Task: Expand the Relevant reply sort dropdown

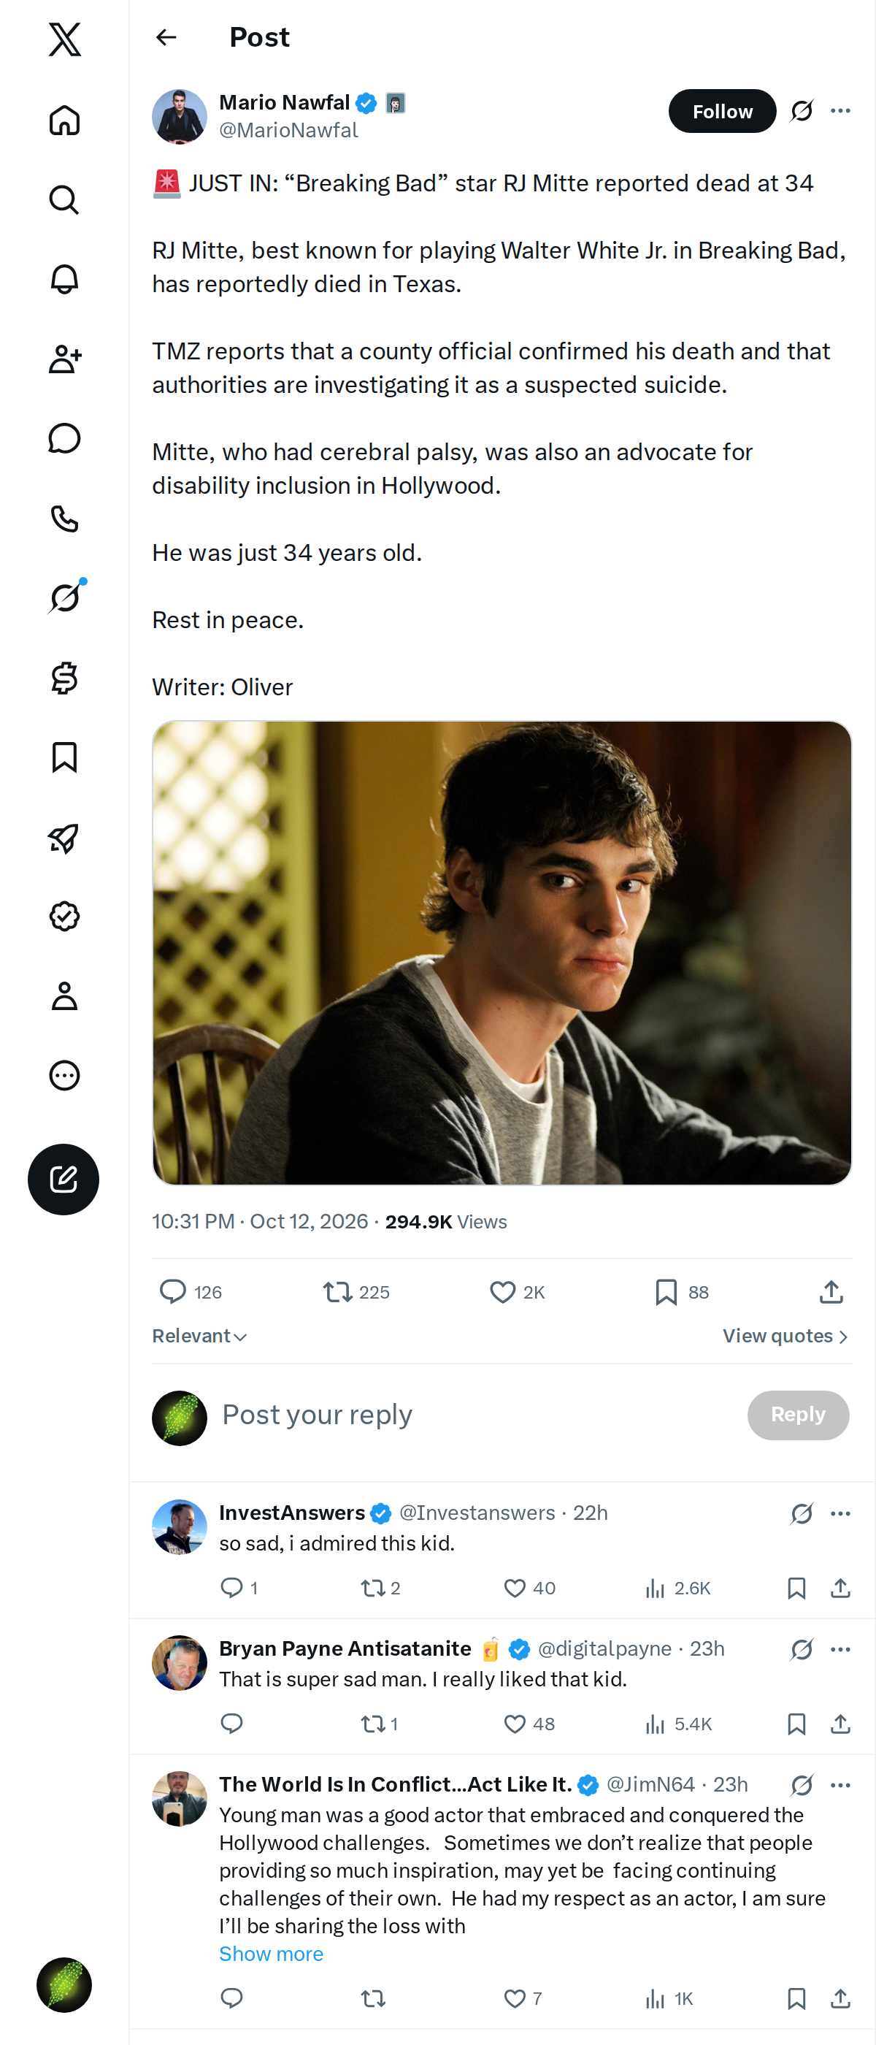Action: [199, 1336]
